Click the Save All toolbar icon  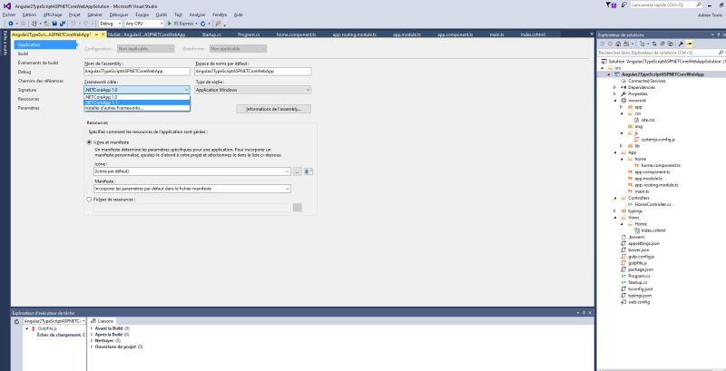pos(63,23)
